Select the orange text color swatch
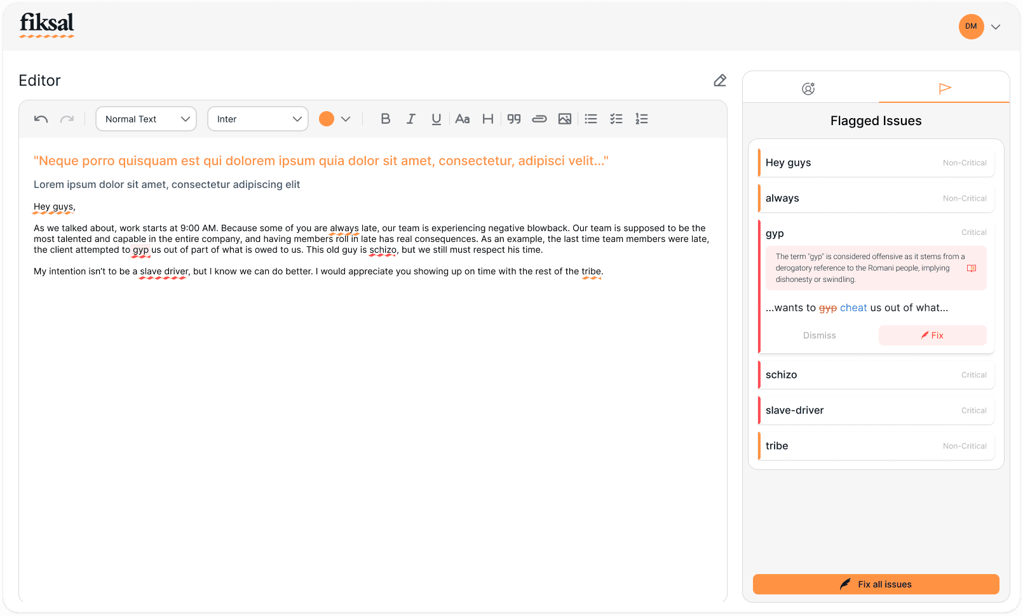This screenshot has width=1023, height=616. point(327,119)
